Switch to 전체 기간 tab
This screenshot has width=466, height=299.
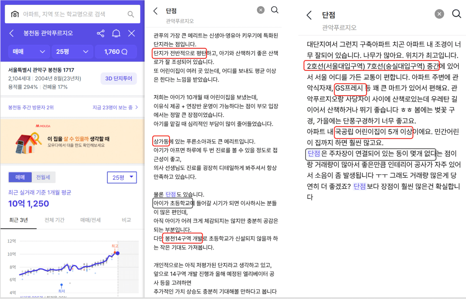(54, 220)
